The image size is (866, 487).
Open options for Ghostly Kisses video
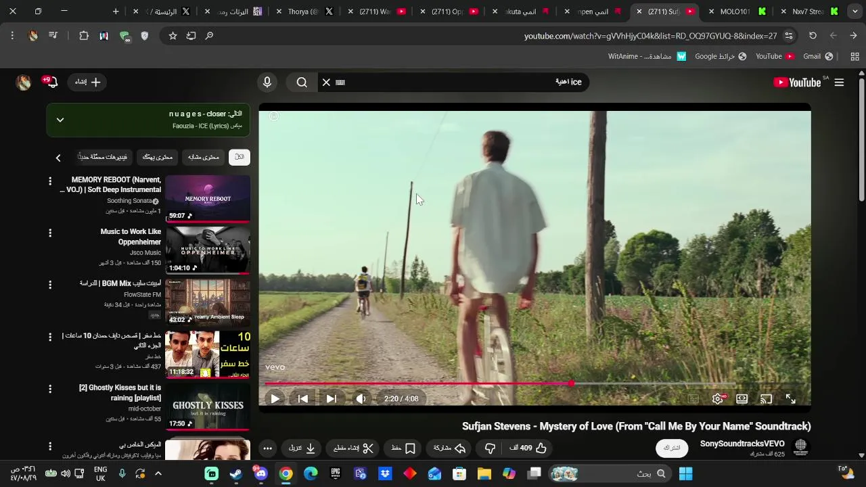tap(50, 389)
